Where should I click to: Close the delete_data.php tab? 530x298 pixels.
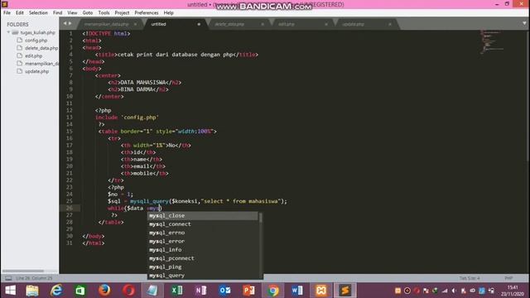[263, 24]
